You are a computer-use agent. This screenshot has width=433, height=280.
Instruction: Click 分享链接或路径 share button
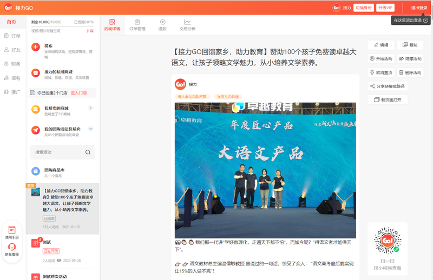pyautogui.click(x=388, y=86)
